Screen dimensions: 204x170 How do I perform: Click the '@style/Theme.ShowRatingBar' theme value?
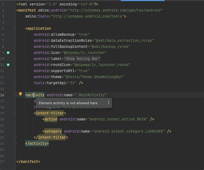coord(94,77)
